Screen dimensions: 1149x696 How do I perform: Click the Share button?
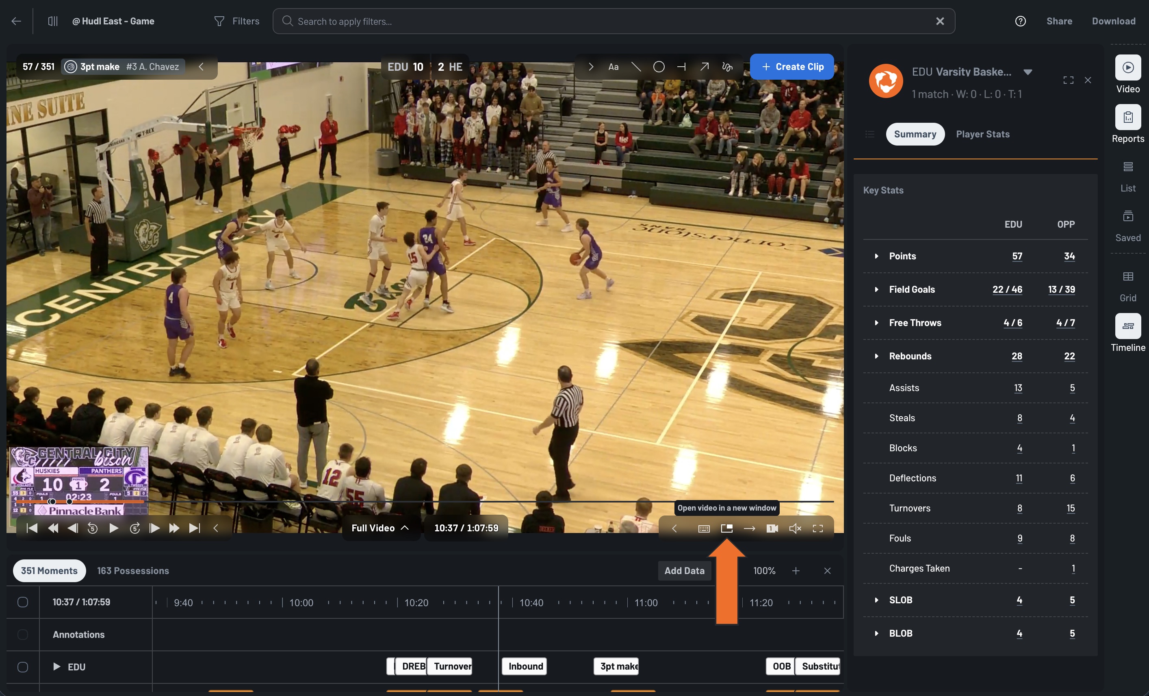1059,21
